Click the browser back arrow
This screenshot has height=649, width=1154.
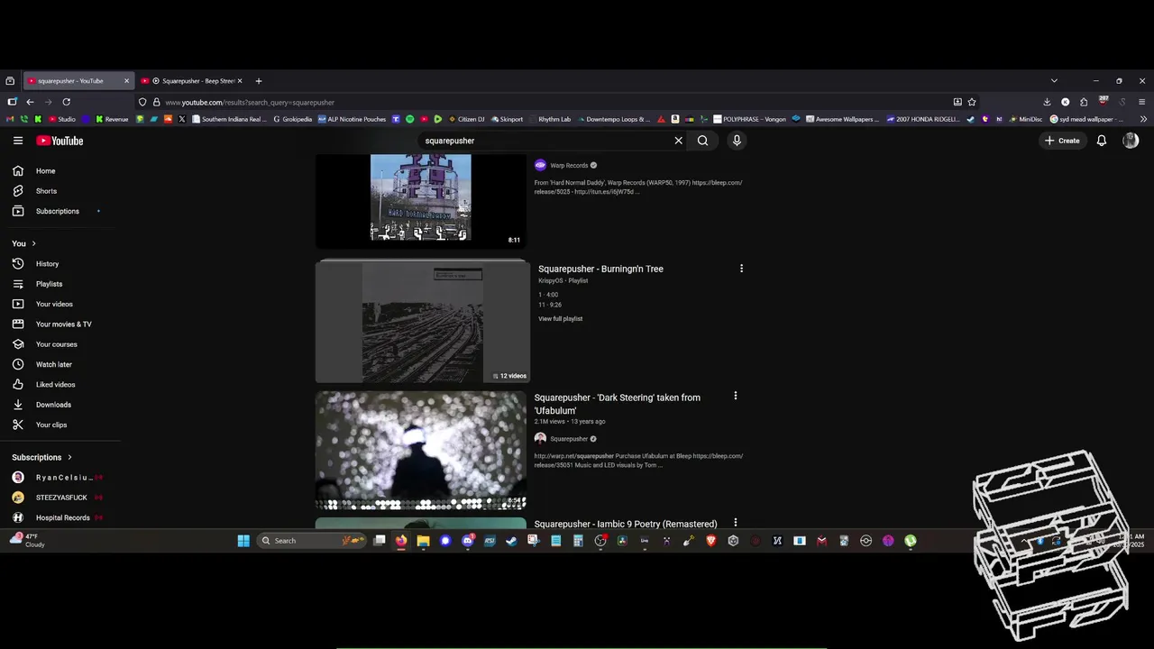(x=30, y=102)
